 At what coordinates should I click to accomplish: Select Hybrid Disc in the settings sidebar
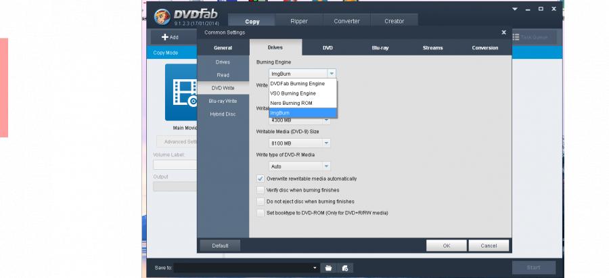pos(223,114)
